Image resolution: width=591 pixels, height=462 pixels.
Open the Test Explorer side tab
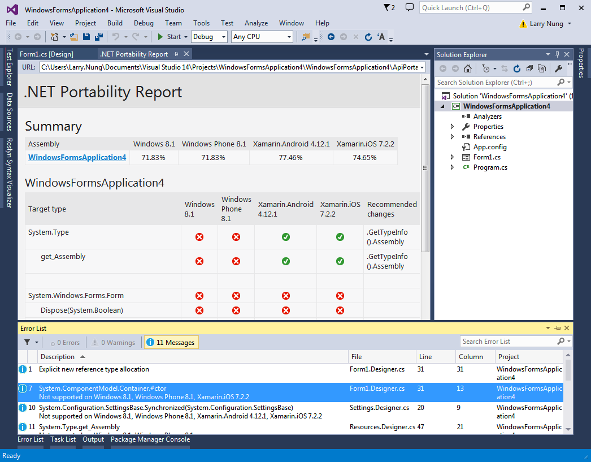point(10,67)
